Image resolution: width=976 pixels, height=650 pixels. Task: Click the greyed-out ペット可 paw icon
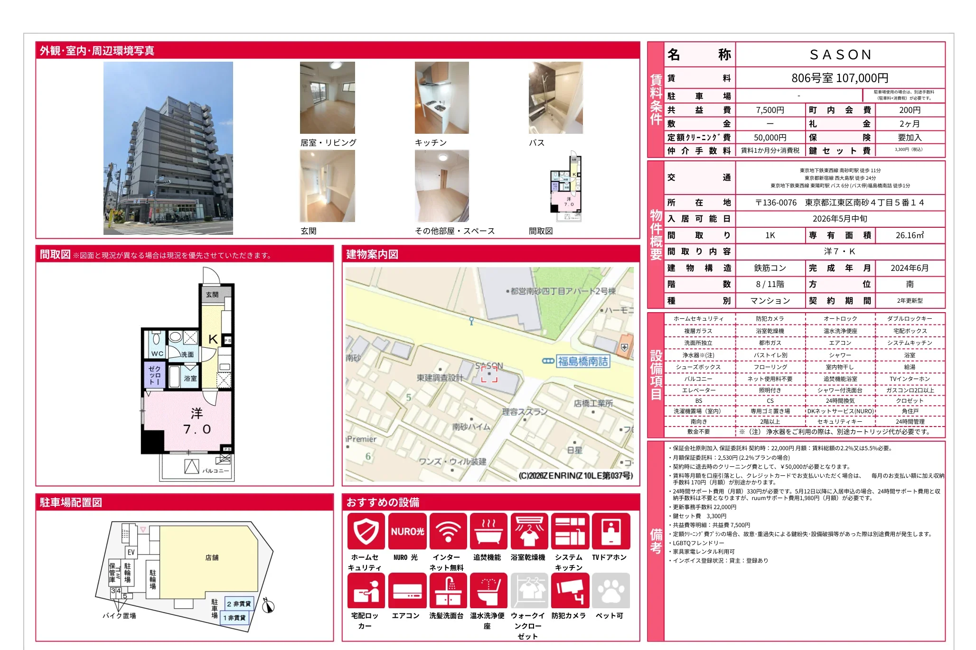(611, 591)
